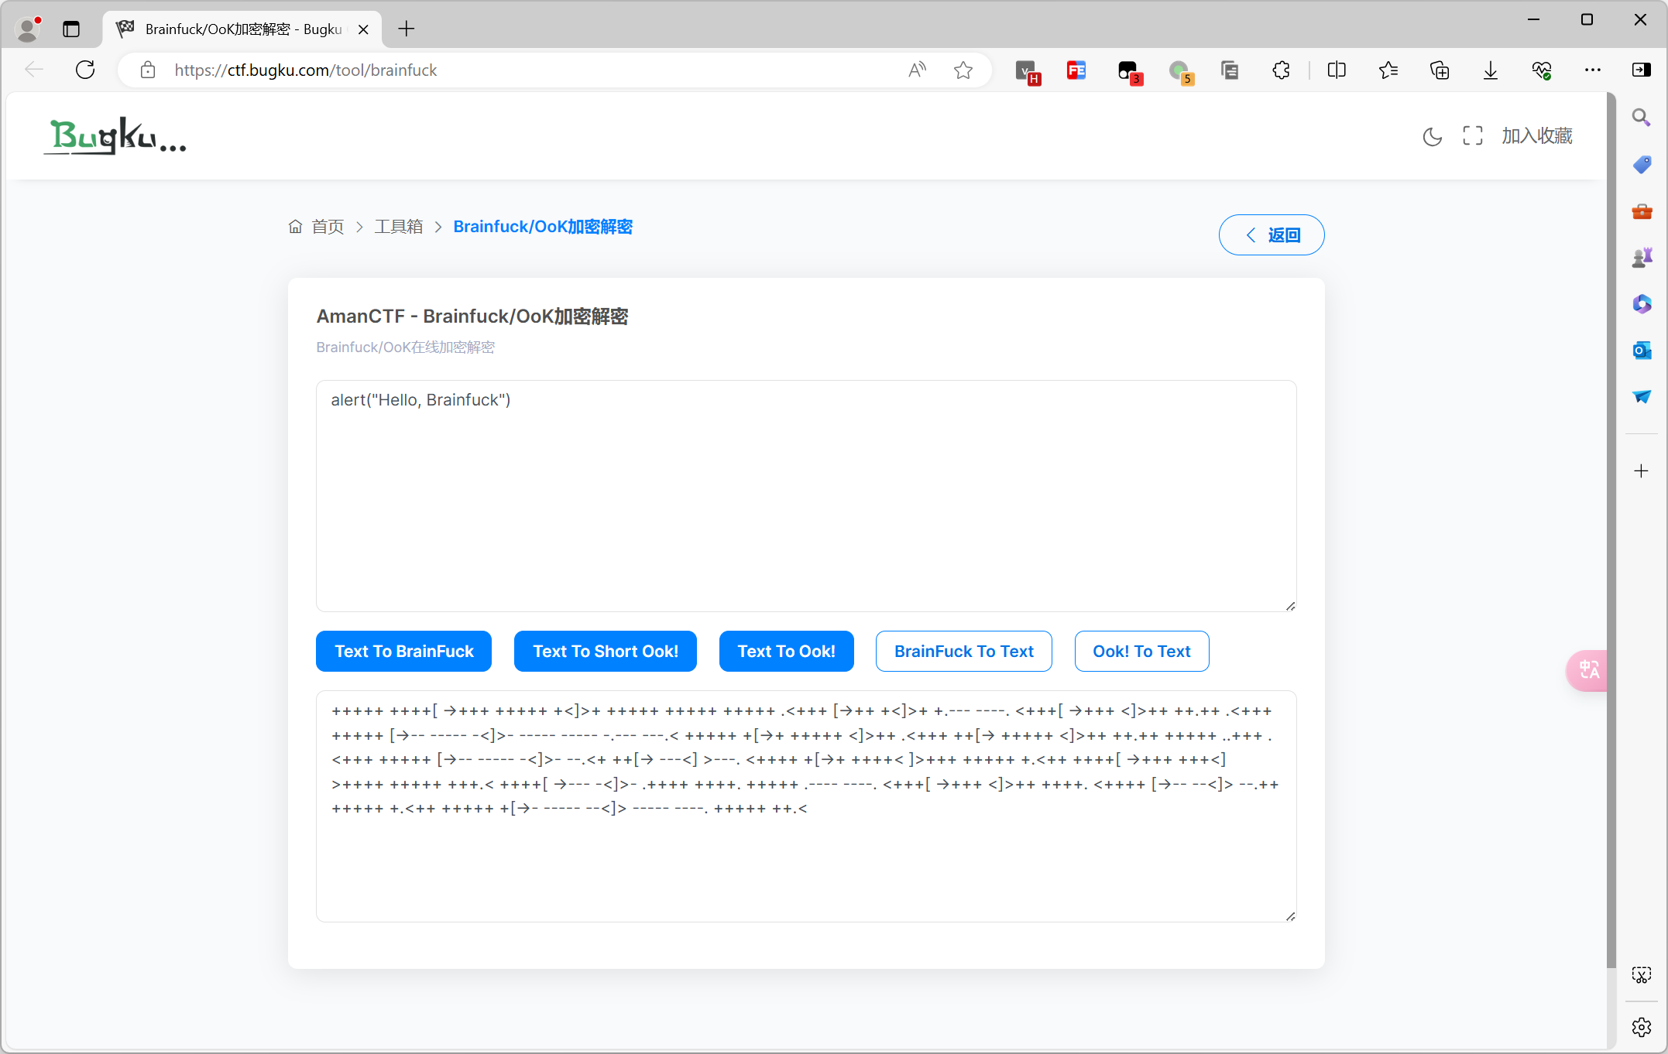Go to 工具箱 in the breadcrumb
Screen dimensions: 1668x1054
399,227
